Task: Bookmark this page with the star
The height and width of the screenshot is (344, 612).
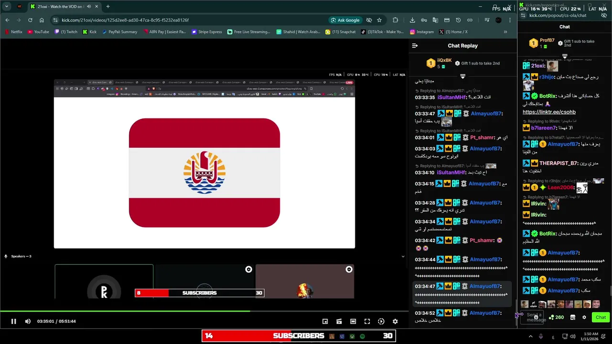Action: [379, 20]
